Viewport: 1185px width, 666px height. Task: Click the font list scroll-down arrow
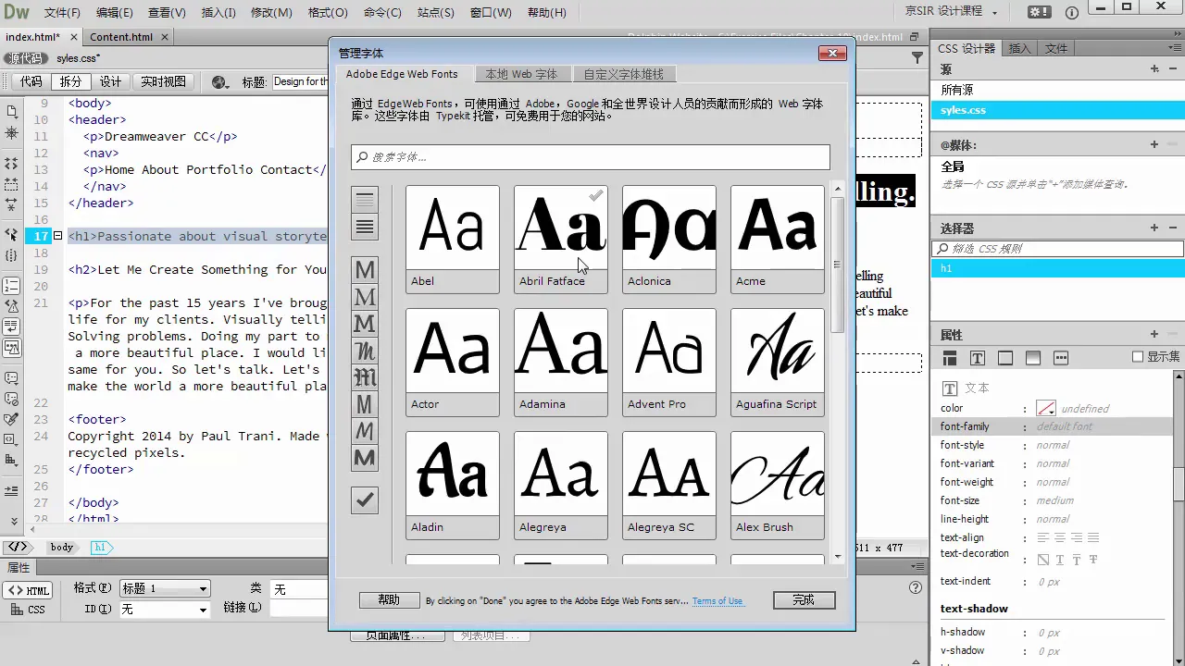[838, 557]
